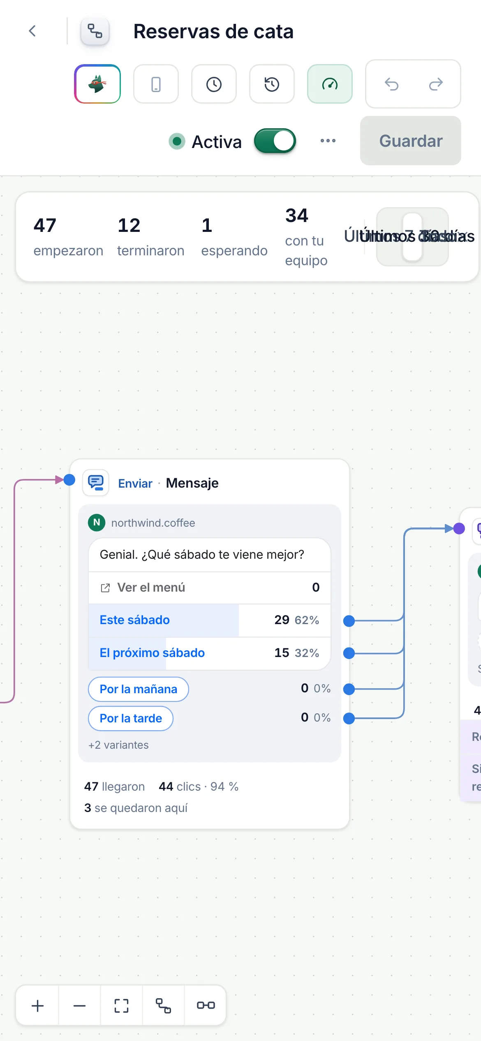Switch off the Activa toggle
Screen dimensions: 481x1041
click(x=275, y=141)
